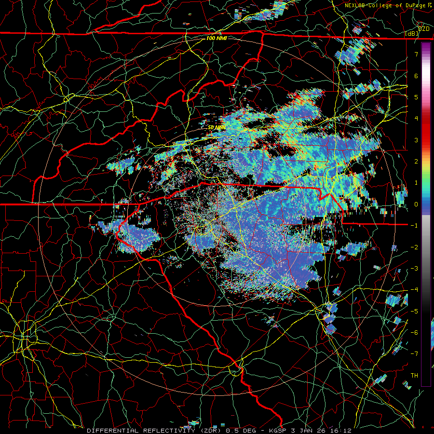Click the 5 value on the scale
Image resolution: width=434 pixels, height=434 pixels.
(x=416, y=97)
